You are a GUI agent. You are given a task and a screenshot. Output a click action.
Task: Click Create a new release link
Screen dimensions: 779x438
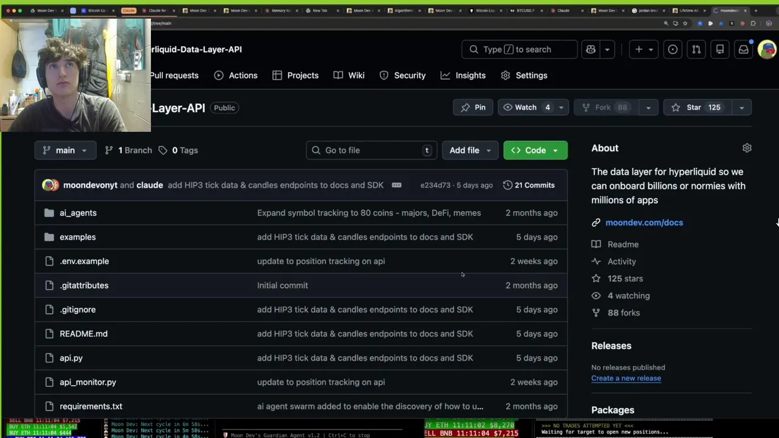tap(626, 378)
